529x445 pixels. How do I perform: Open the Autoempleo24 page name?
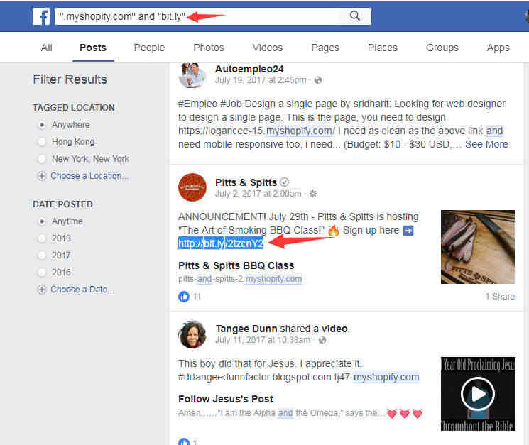click(x=249, y=69)
